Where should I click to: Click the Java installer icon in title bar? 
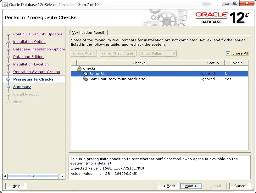pos(5,5)
